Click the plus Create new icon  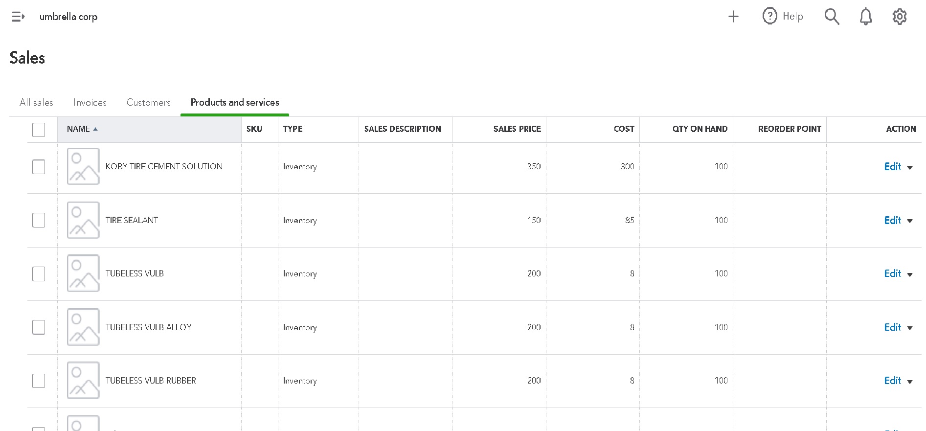click(733, 17)
